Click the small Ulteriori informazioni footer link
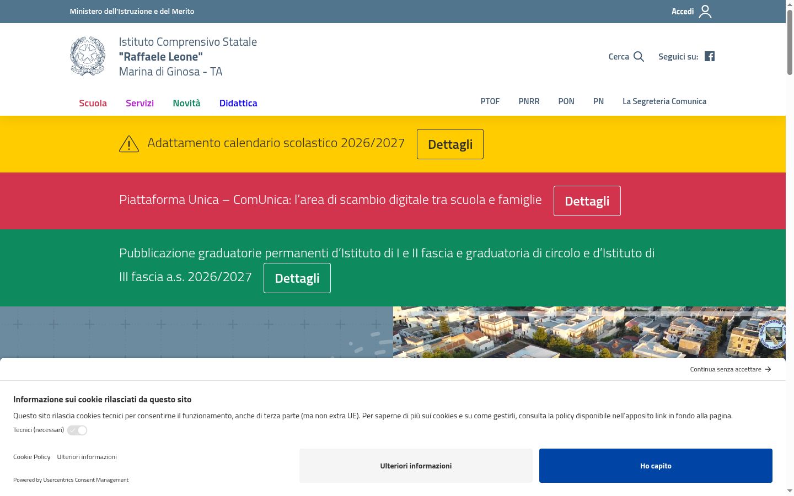This screenshot has width=794, height=496. [x=87, y=457]
